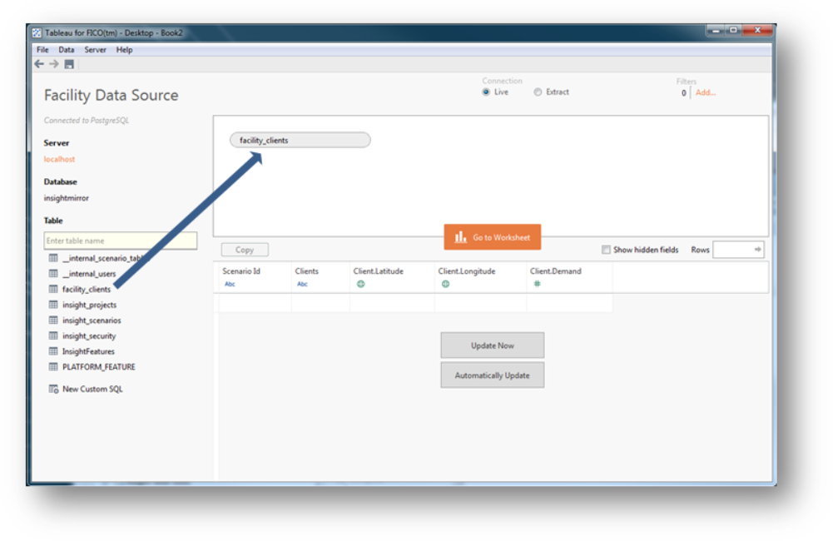This screenshot has height=541, width=833.
Task: Click the New Custom SQL icon
Action: coord(53,389)
